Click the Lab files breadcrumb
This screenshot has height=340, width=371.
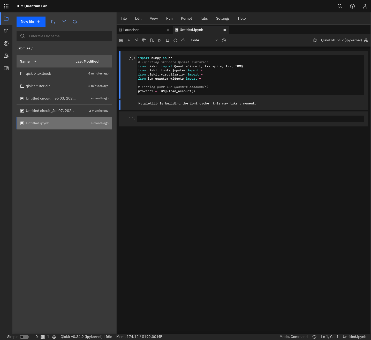24,48
